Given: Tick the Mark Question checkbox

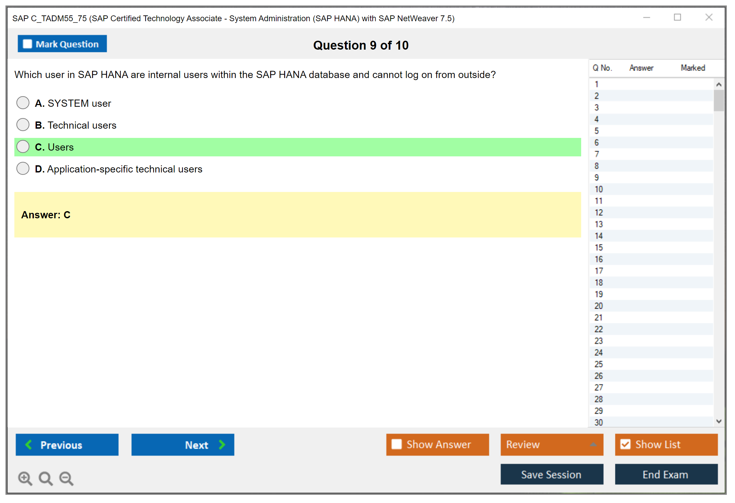Looking at the screenshot, I should (27, 44).
